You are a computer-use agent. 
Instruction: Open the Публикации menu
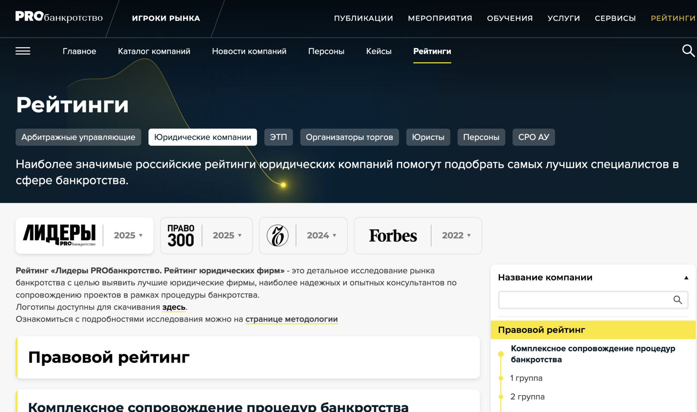[x=363, y=18]
